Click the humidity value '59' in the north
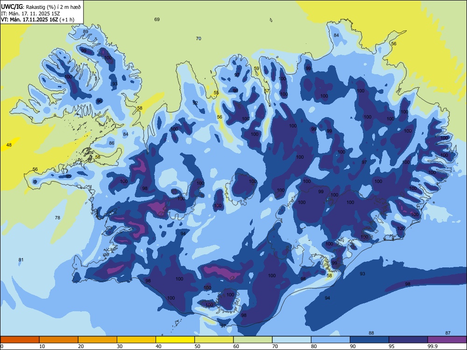Image resolution: width=467 pixels, height=350 pixels. (256, 69)
